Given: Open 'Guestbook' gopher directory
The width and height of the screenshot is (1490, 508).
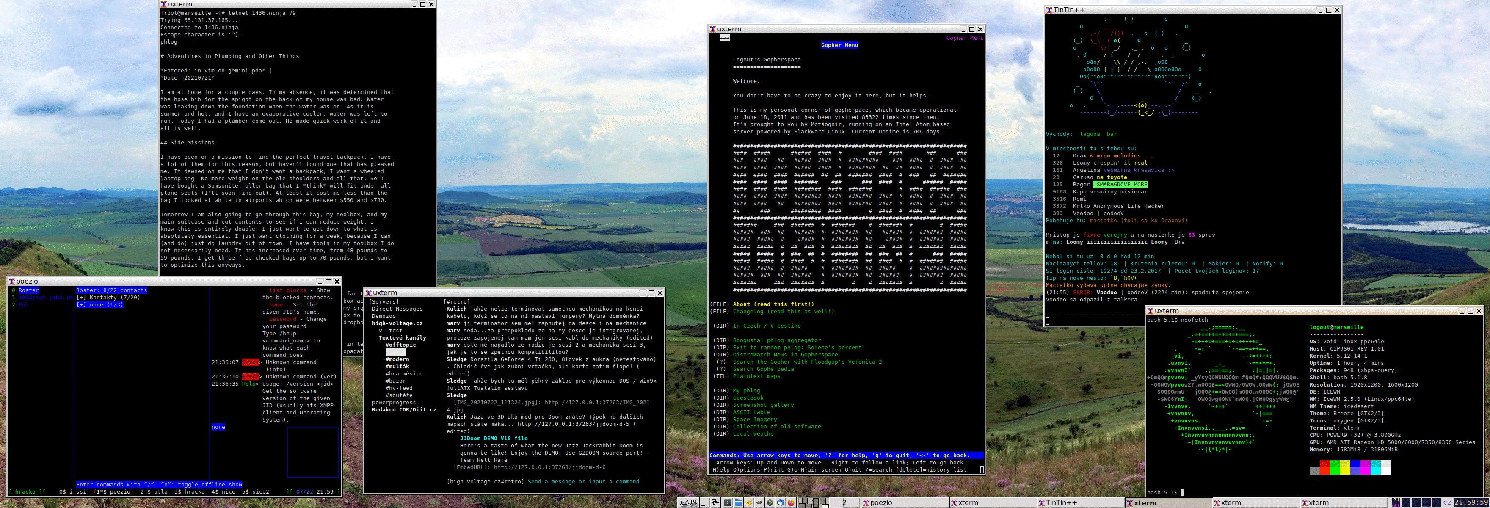Looking at the screenshot, I should pos(748,398).
